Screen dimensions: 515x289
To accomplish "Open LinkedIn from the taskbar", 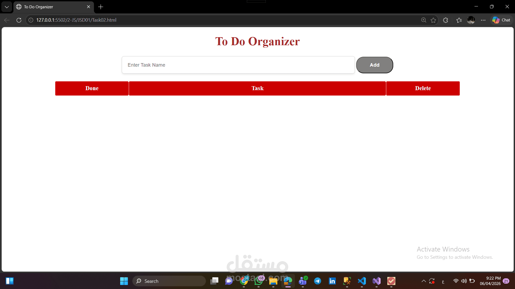I will pos(332,281).
